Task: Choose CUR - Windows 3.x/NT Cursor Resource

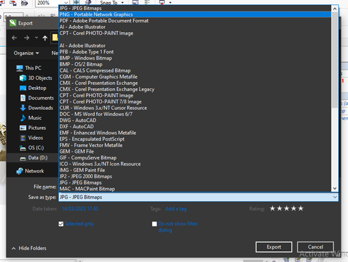Action: click(x=195, y=108)
